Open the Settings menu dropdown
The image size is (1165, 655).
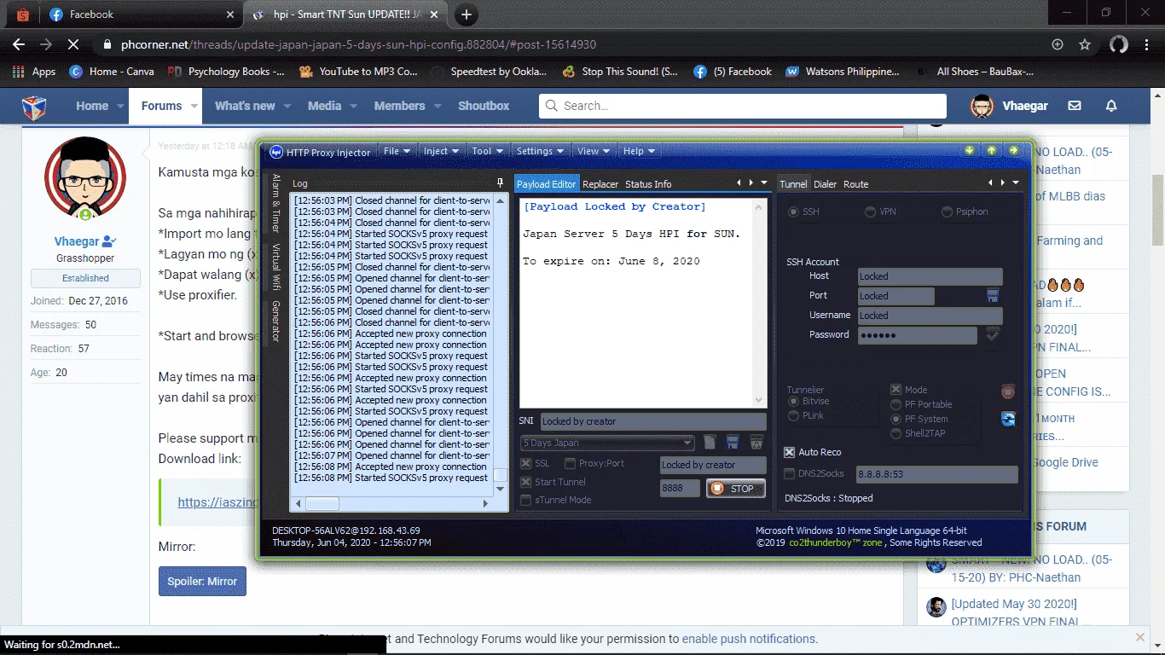[x=541, y=151]
